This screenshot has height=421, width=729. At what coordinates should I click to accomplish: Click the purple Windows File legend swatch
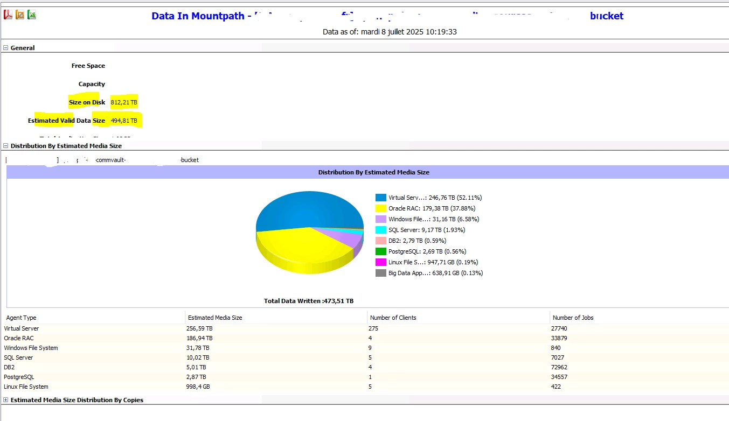point(381,219)
